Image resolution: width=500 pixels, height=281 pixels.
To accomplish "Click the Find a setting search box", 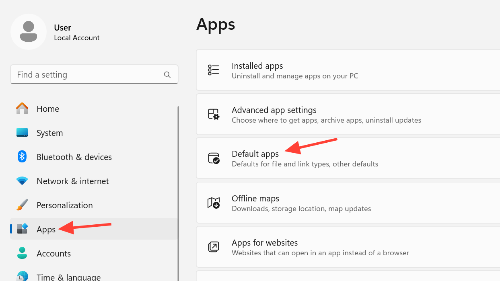I will 88,75.
